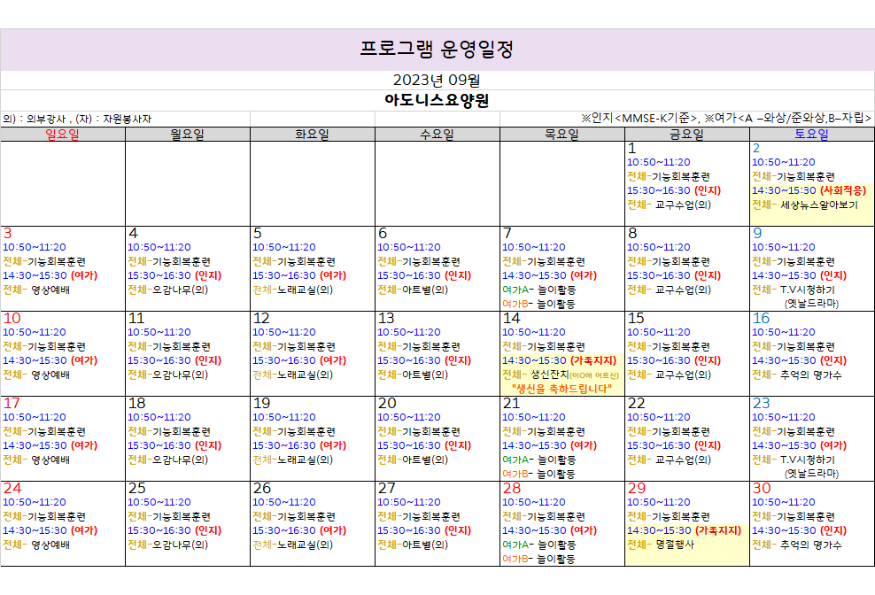Click the date number 30
The height and width of the screenshot is (595, 875).
pyautogui.click(x=762, y=489)
